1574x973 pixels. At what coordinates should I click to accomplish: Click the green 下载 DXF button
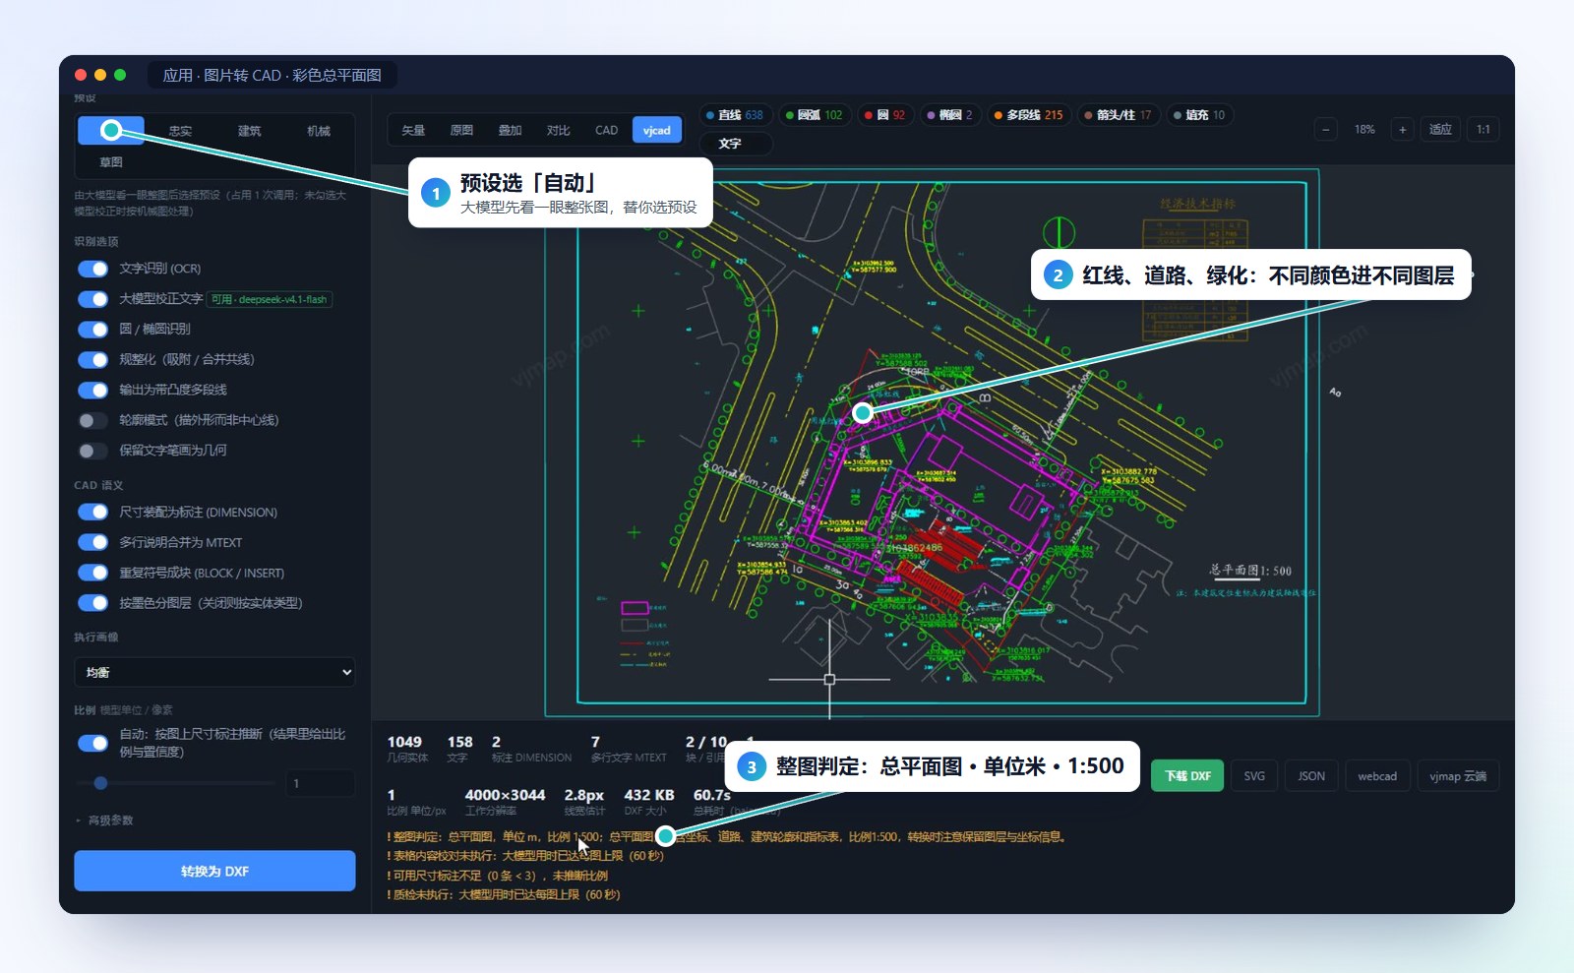(1187, 776)
